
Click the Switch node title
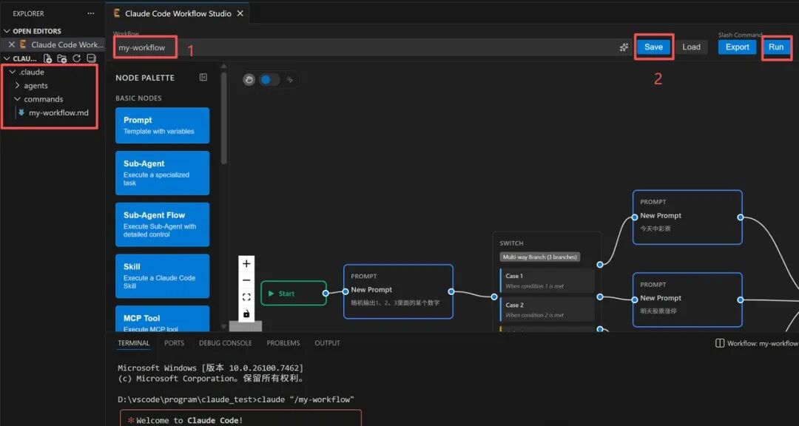click(x=511, y=243)
